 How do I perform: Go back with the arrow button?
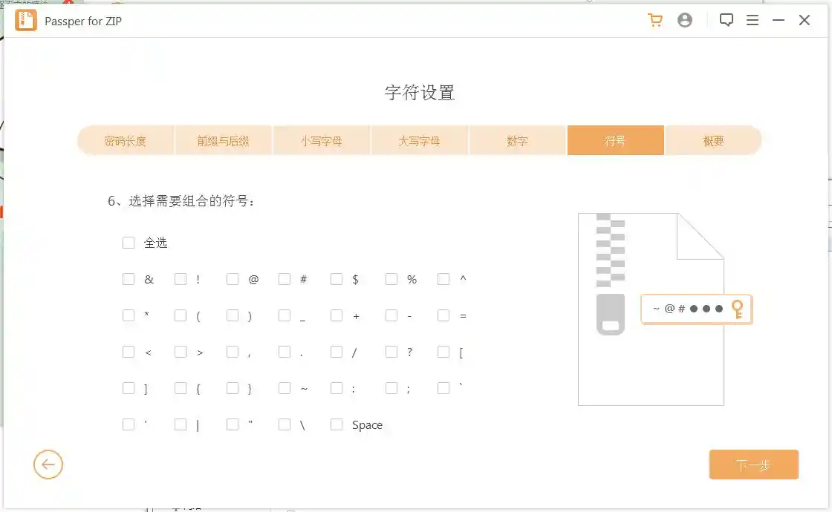[x=48, y=465]
